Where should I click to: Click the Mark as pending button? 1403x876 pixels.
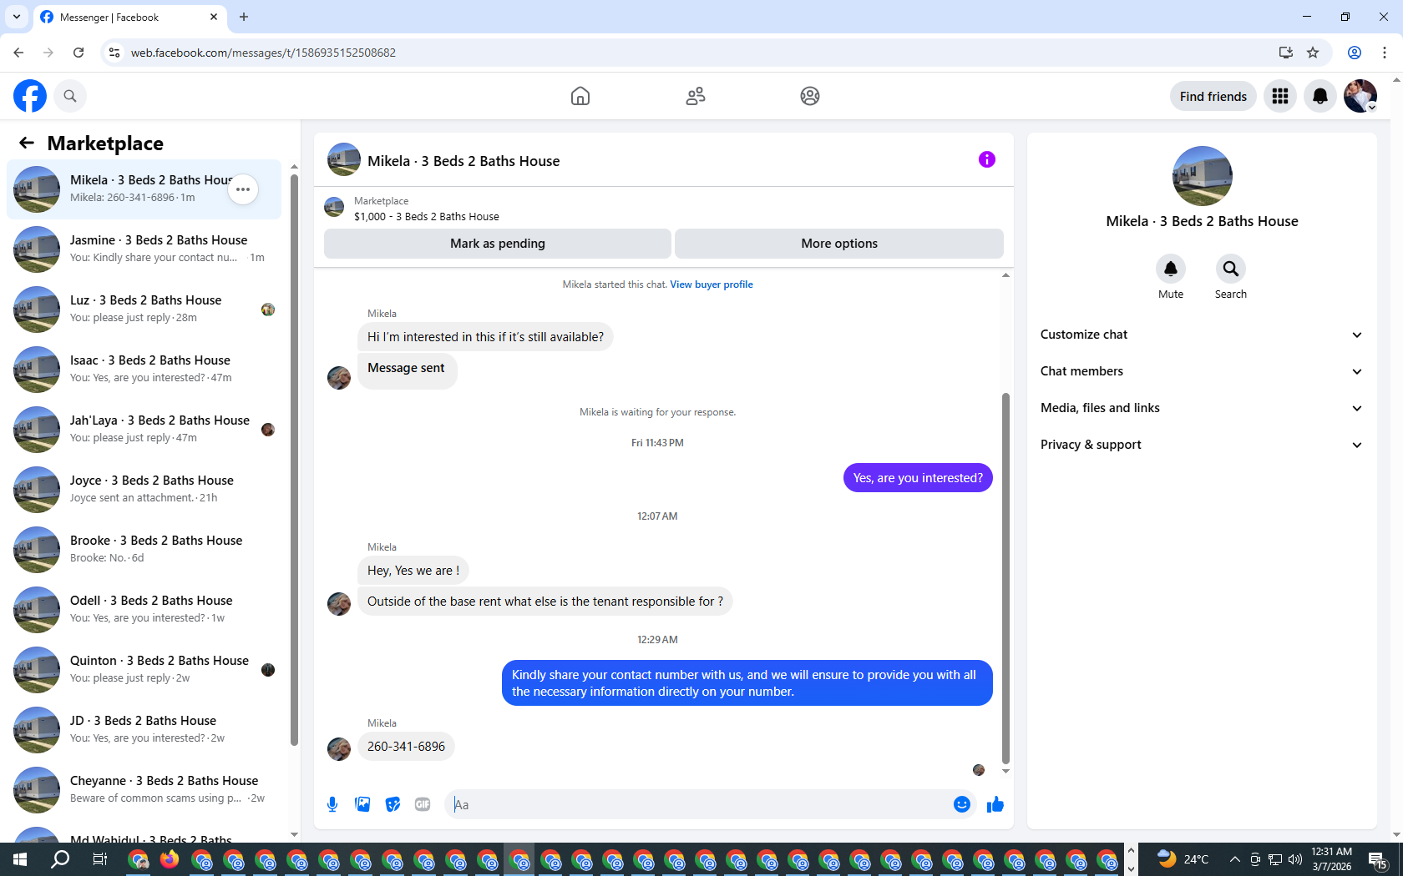tap(498, 244)
